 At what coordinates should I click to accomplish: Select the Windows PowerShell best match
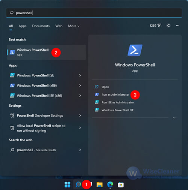(46, 52)
